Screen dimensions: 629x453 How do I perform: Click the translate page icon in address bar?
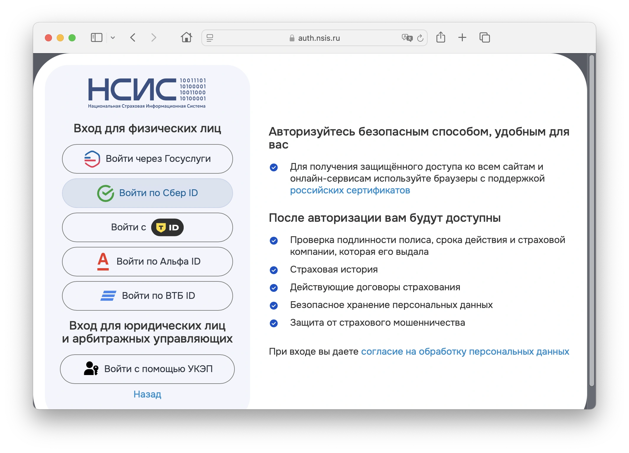407,38
